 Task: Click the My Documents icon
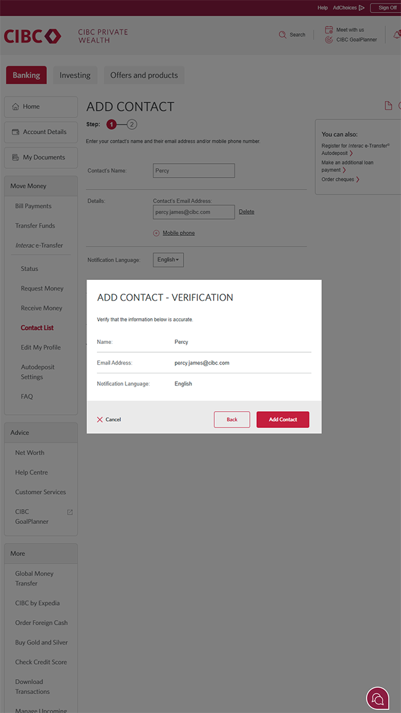(x=16, y=158)
